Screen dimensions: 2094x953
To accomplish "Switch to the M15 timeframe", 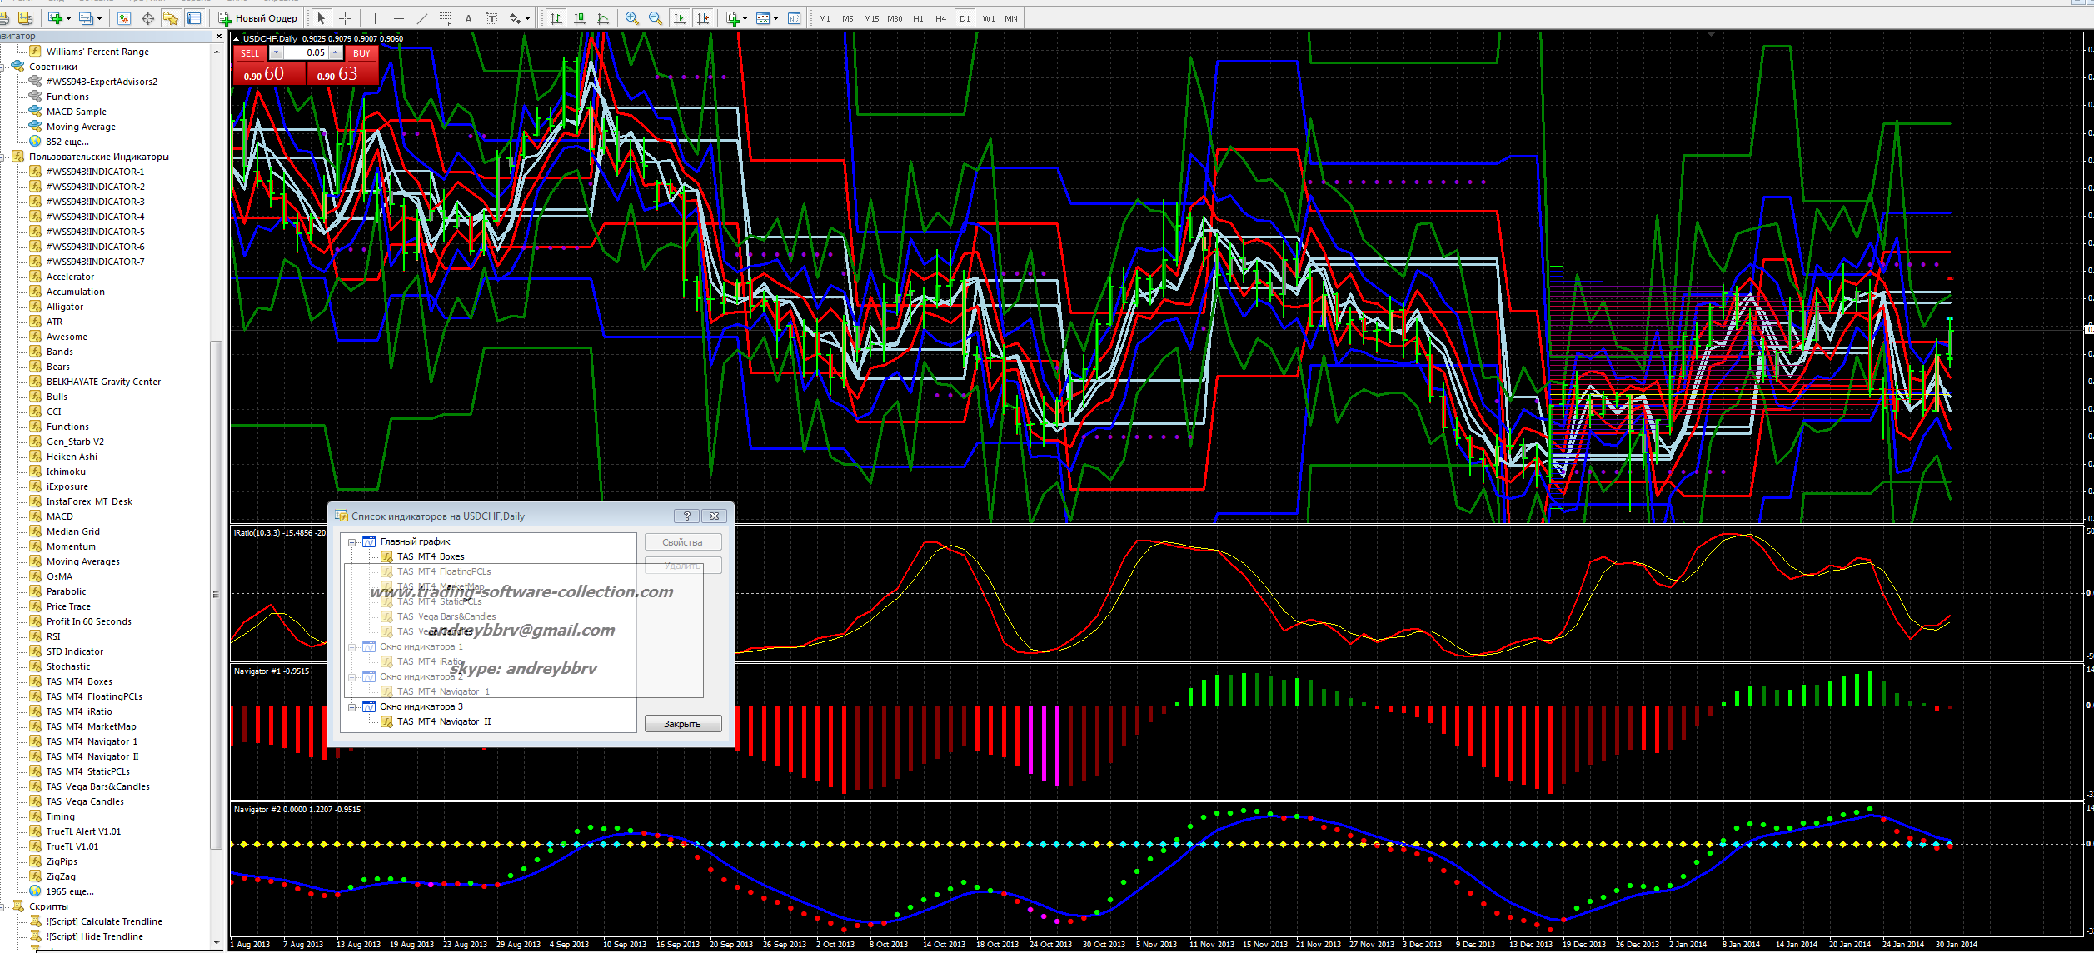I will (x=870, y=18).
